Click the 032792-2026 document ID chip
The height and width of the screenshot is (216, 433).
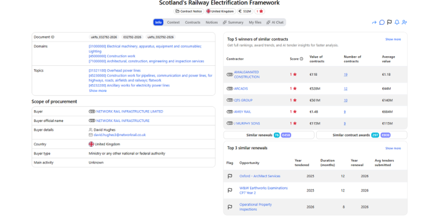tap(132, 37)
